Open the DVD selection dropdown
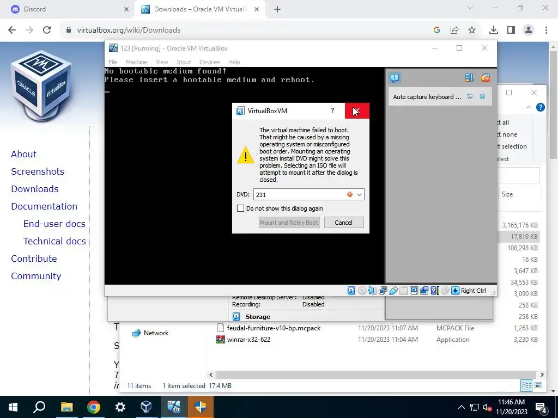Screen dimensions: 558x418 coord(360,194)
